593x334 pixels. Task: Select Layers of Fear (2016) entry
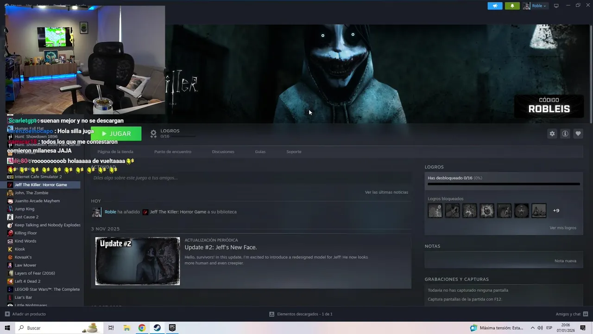click(35, 273)
